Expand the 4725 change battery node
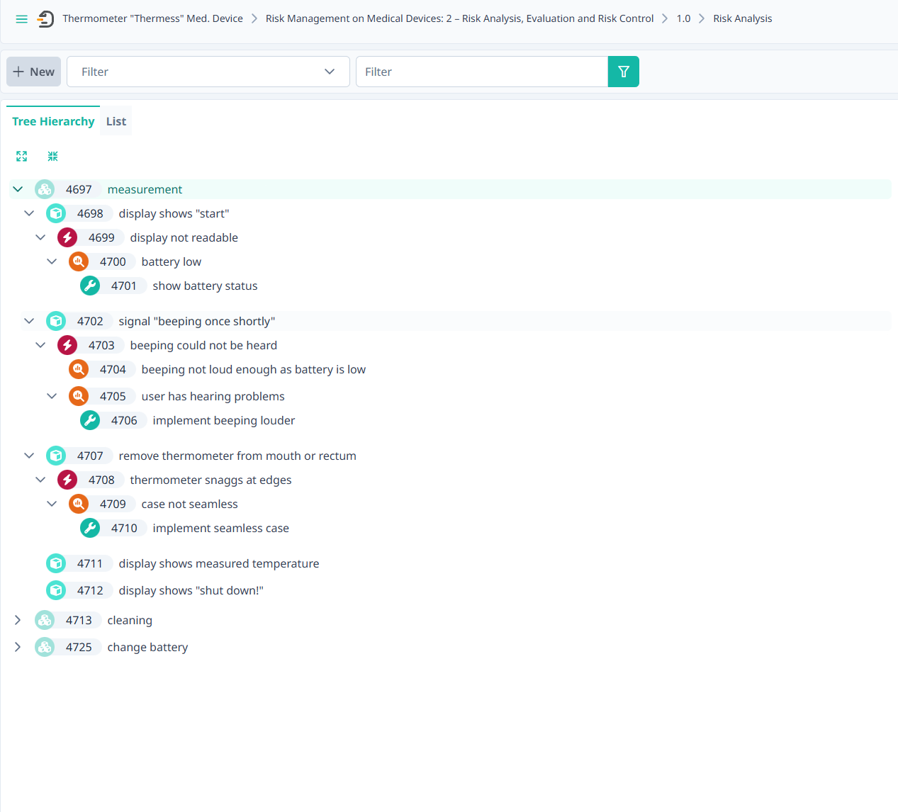 18,647
